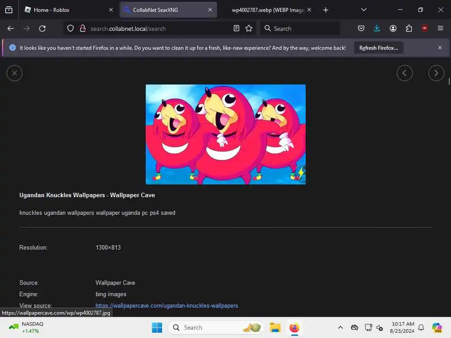
Task: Open the NASDAQ widget in taskbar
Action: [26, 327]
